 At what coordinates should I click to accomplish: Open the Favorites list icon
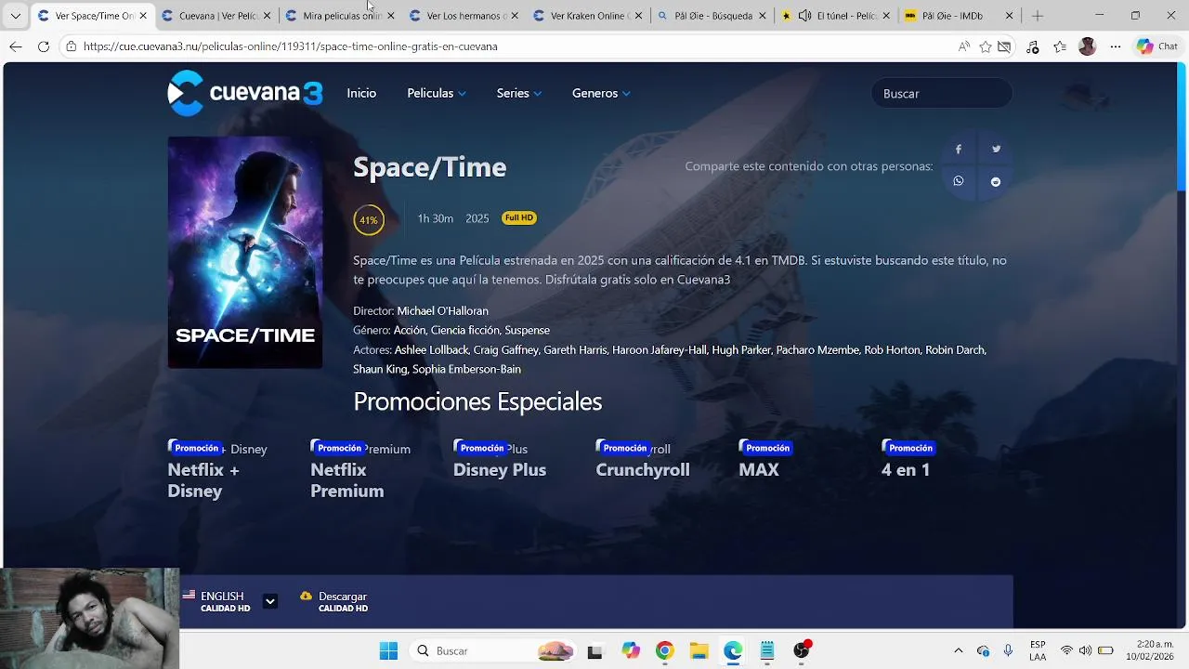pos(1060,46)
